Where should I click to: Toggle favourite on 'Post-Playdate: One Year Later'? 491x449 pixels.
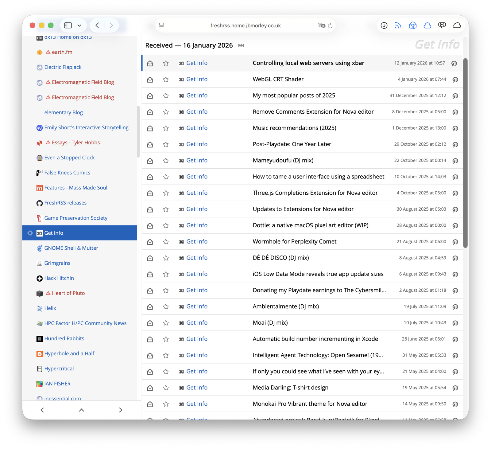[166, 144]
